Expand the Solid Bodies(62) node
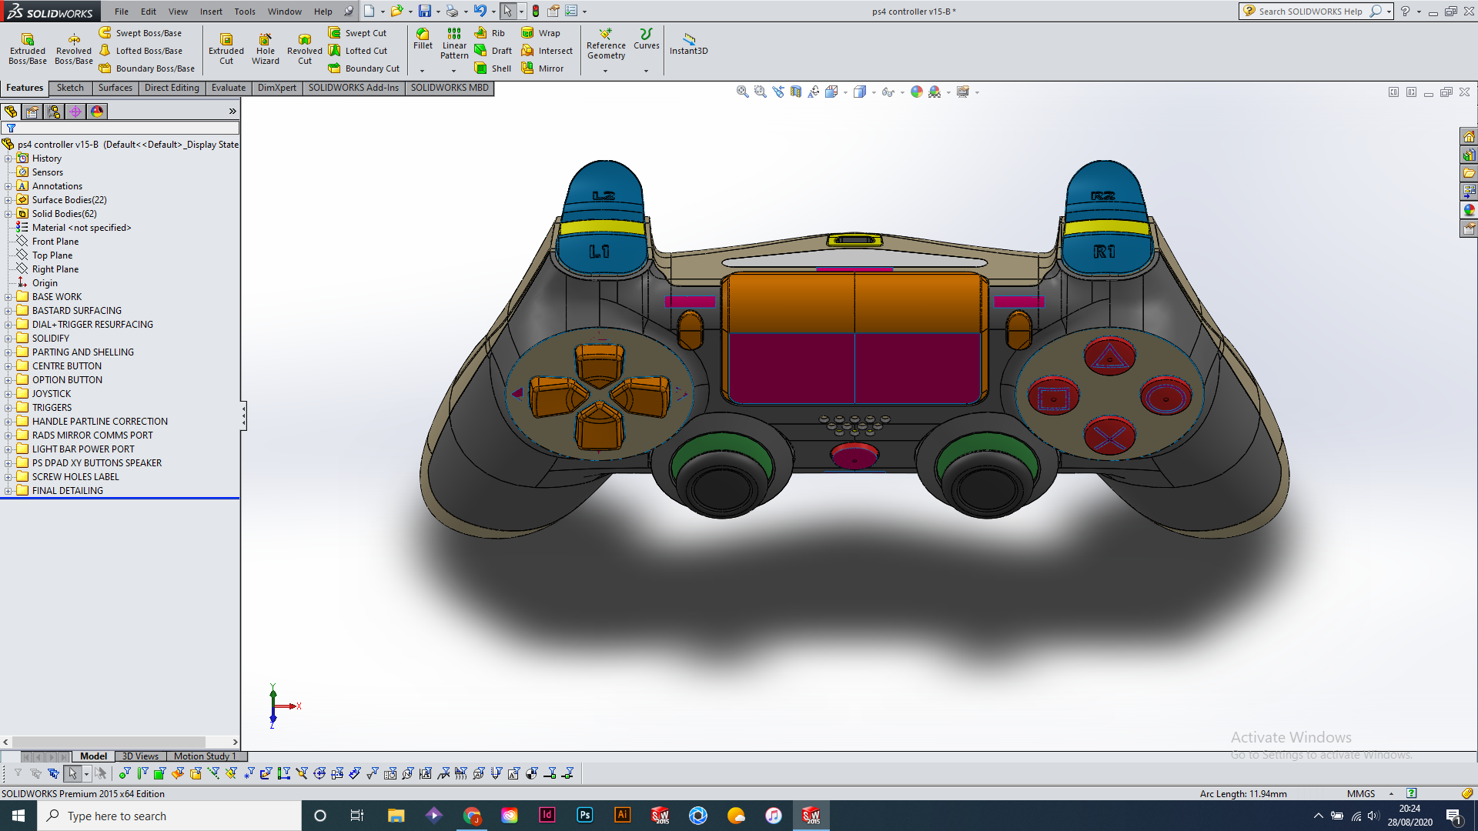The image size is (1478, 831). click(x=8, y=214)
